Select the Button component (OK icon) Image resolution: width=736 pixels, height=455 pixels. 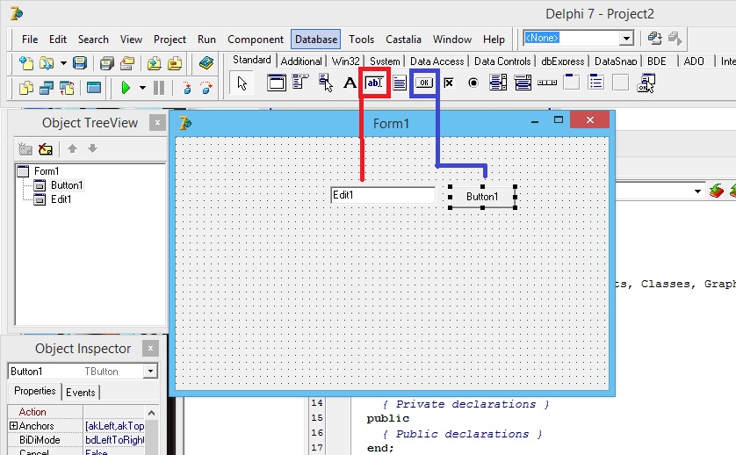pos(424,83)
